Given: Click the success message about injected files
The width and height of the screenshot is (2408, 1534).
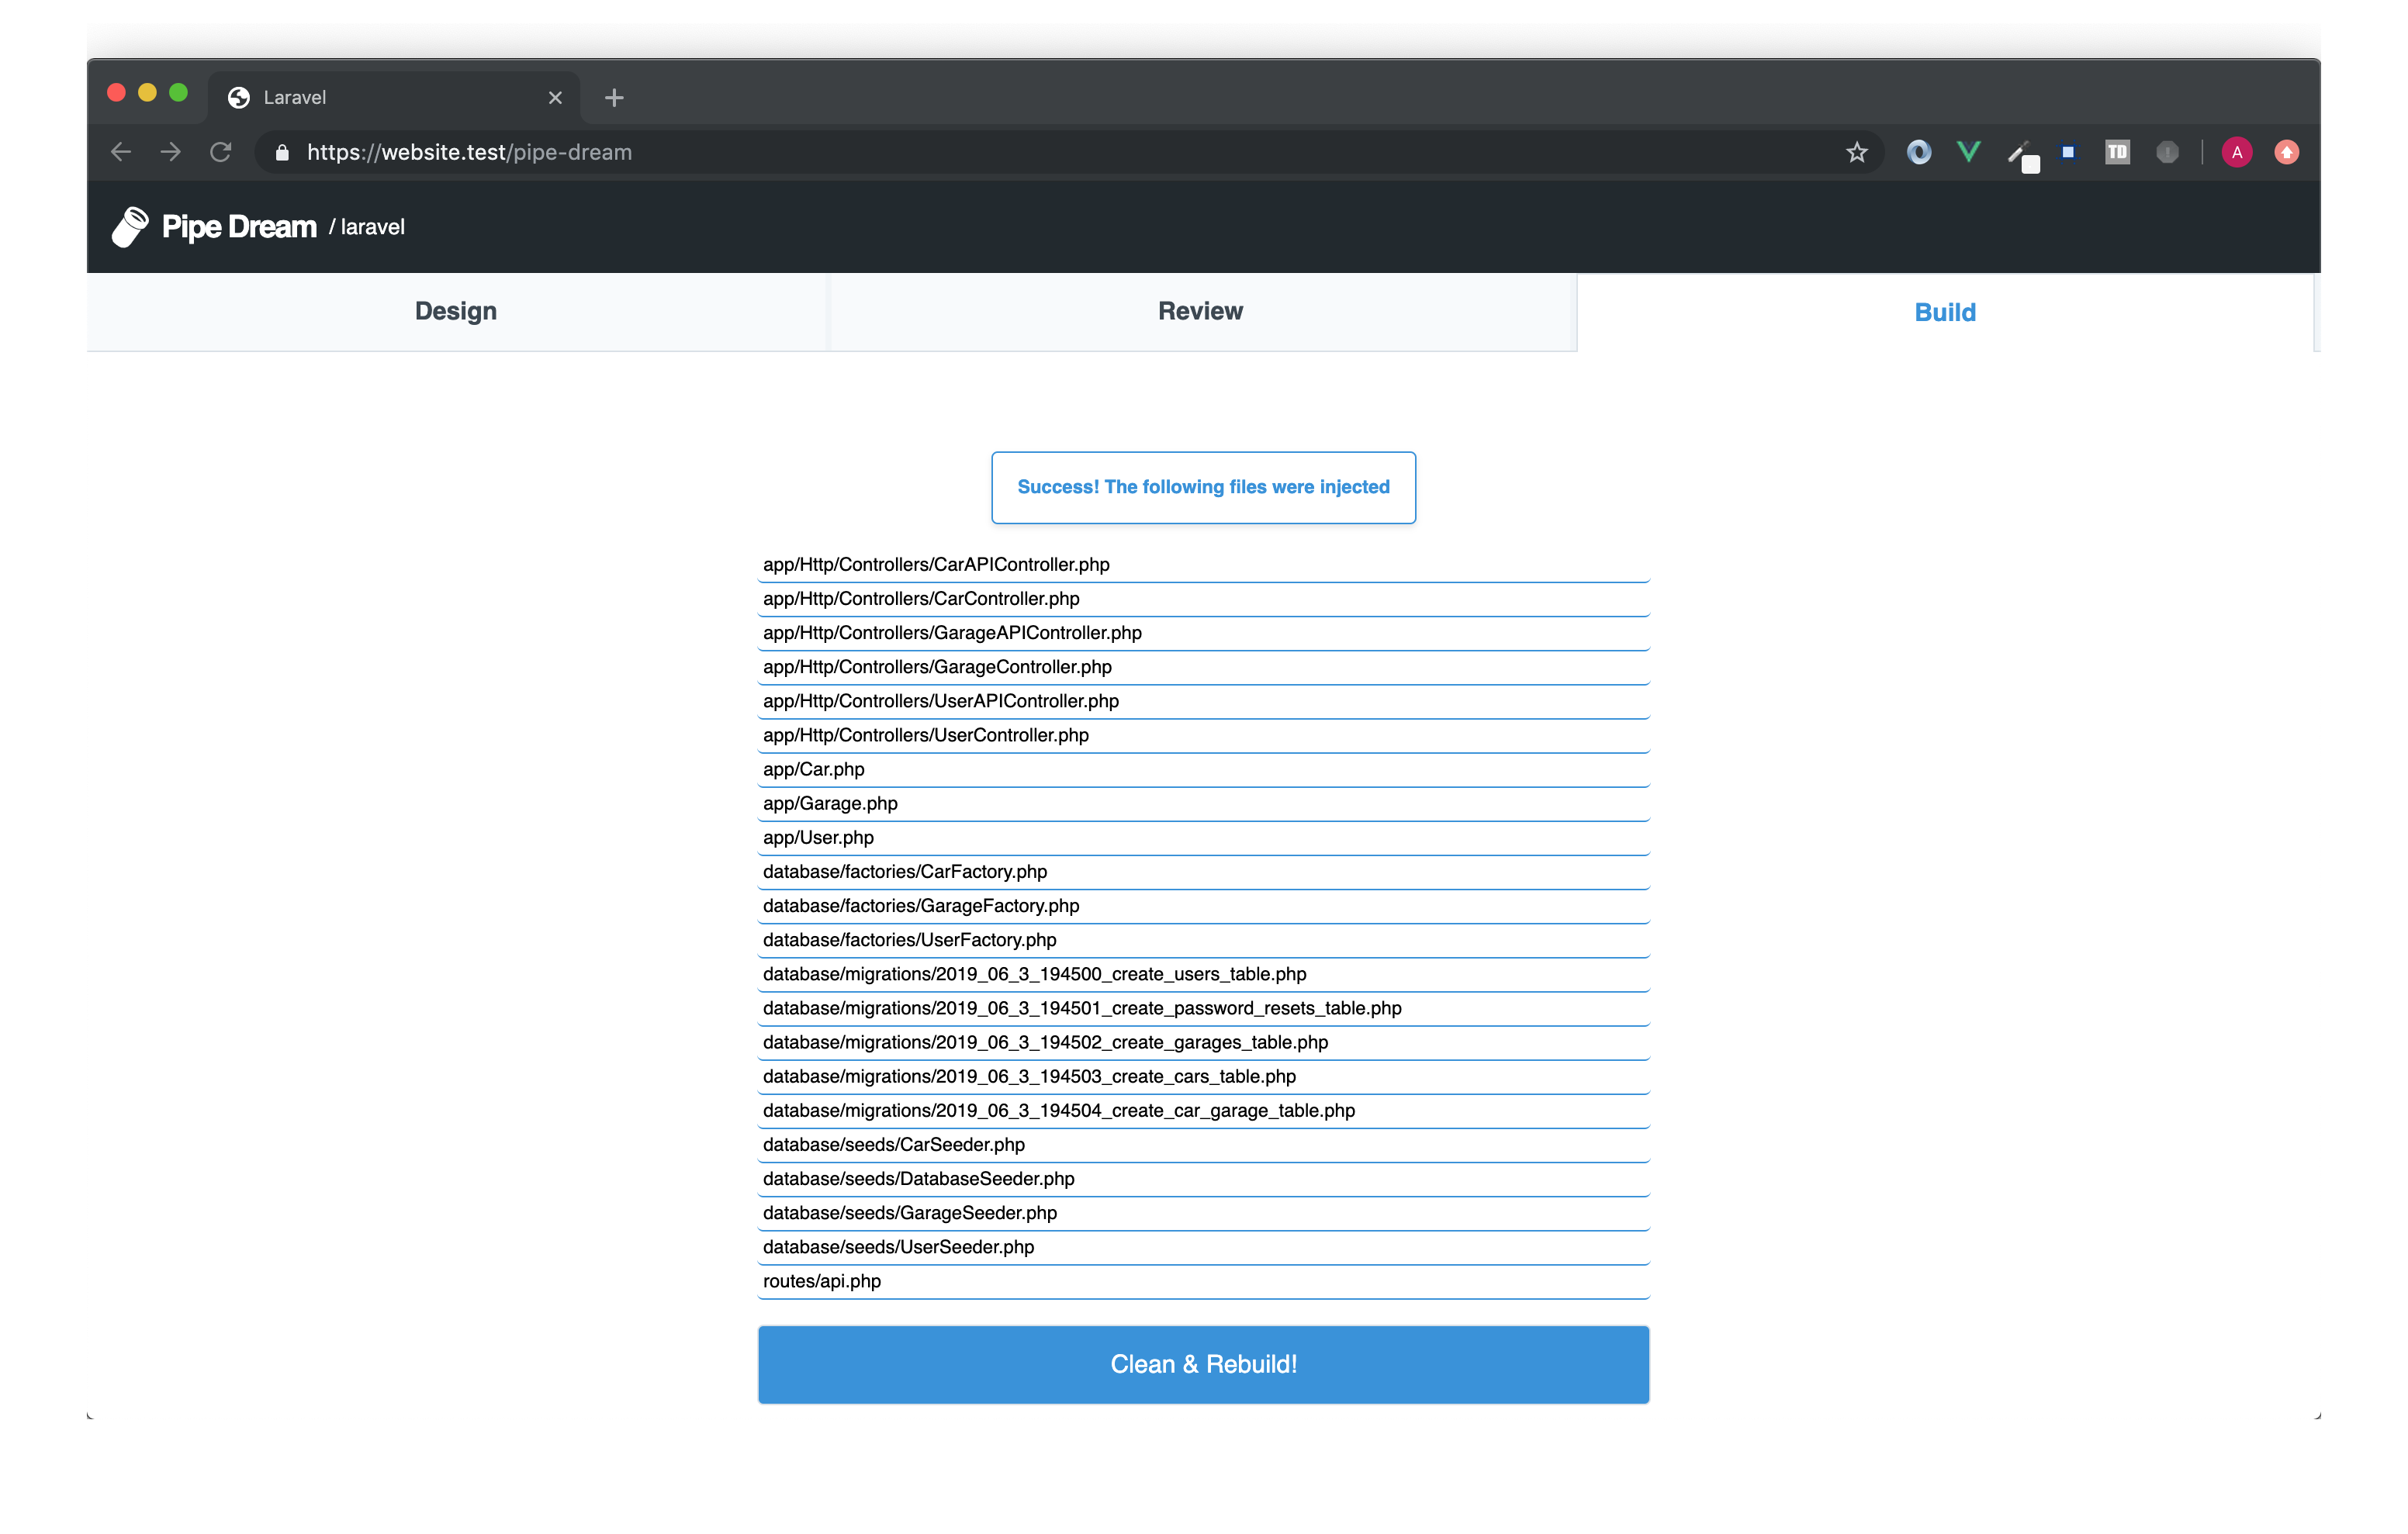Looking at the screenshot, I should [1203, 487].
